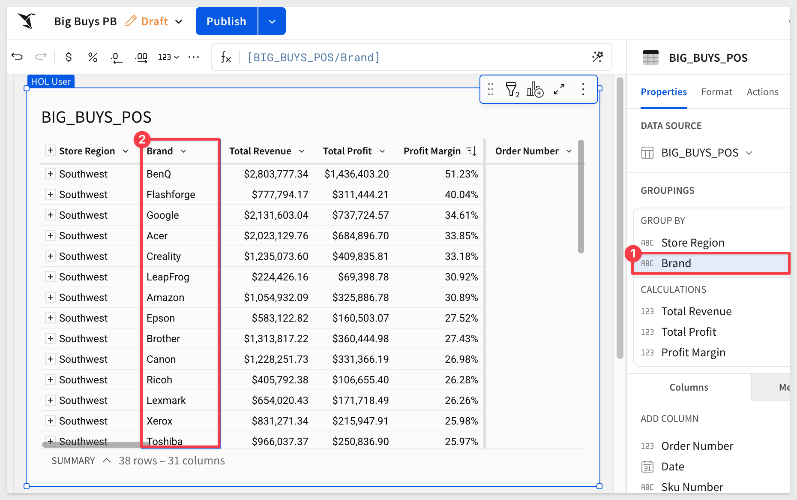Apply currency dollar format
The image size is (797, 500).
point(69,57)
